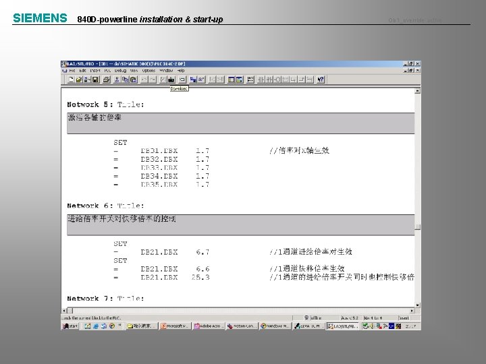This screenshot has height=364, width=486.
Task: Click the overview panel toggle icon
Action: click(232, 80)
